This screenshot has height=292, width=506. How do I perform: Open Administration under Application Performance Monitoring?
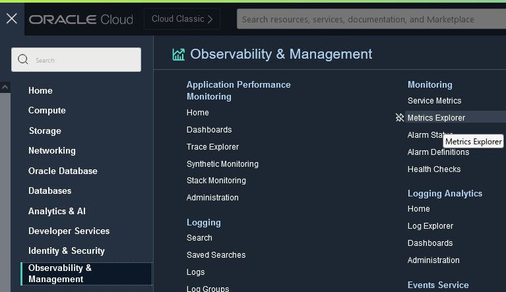click(212, 198)
